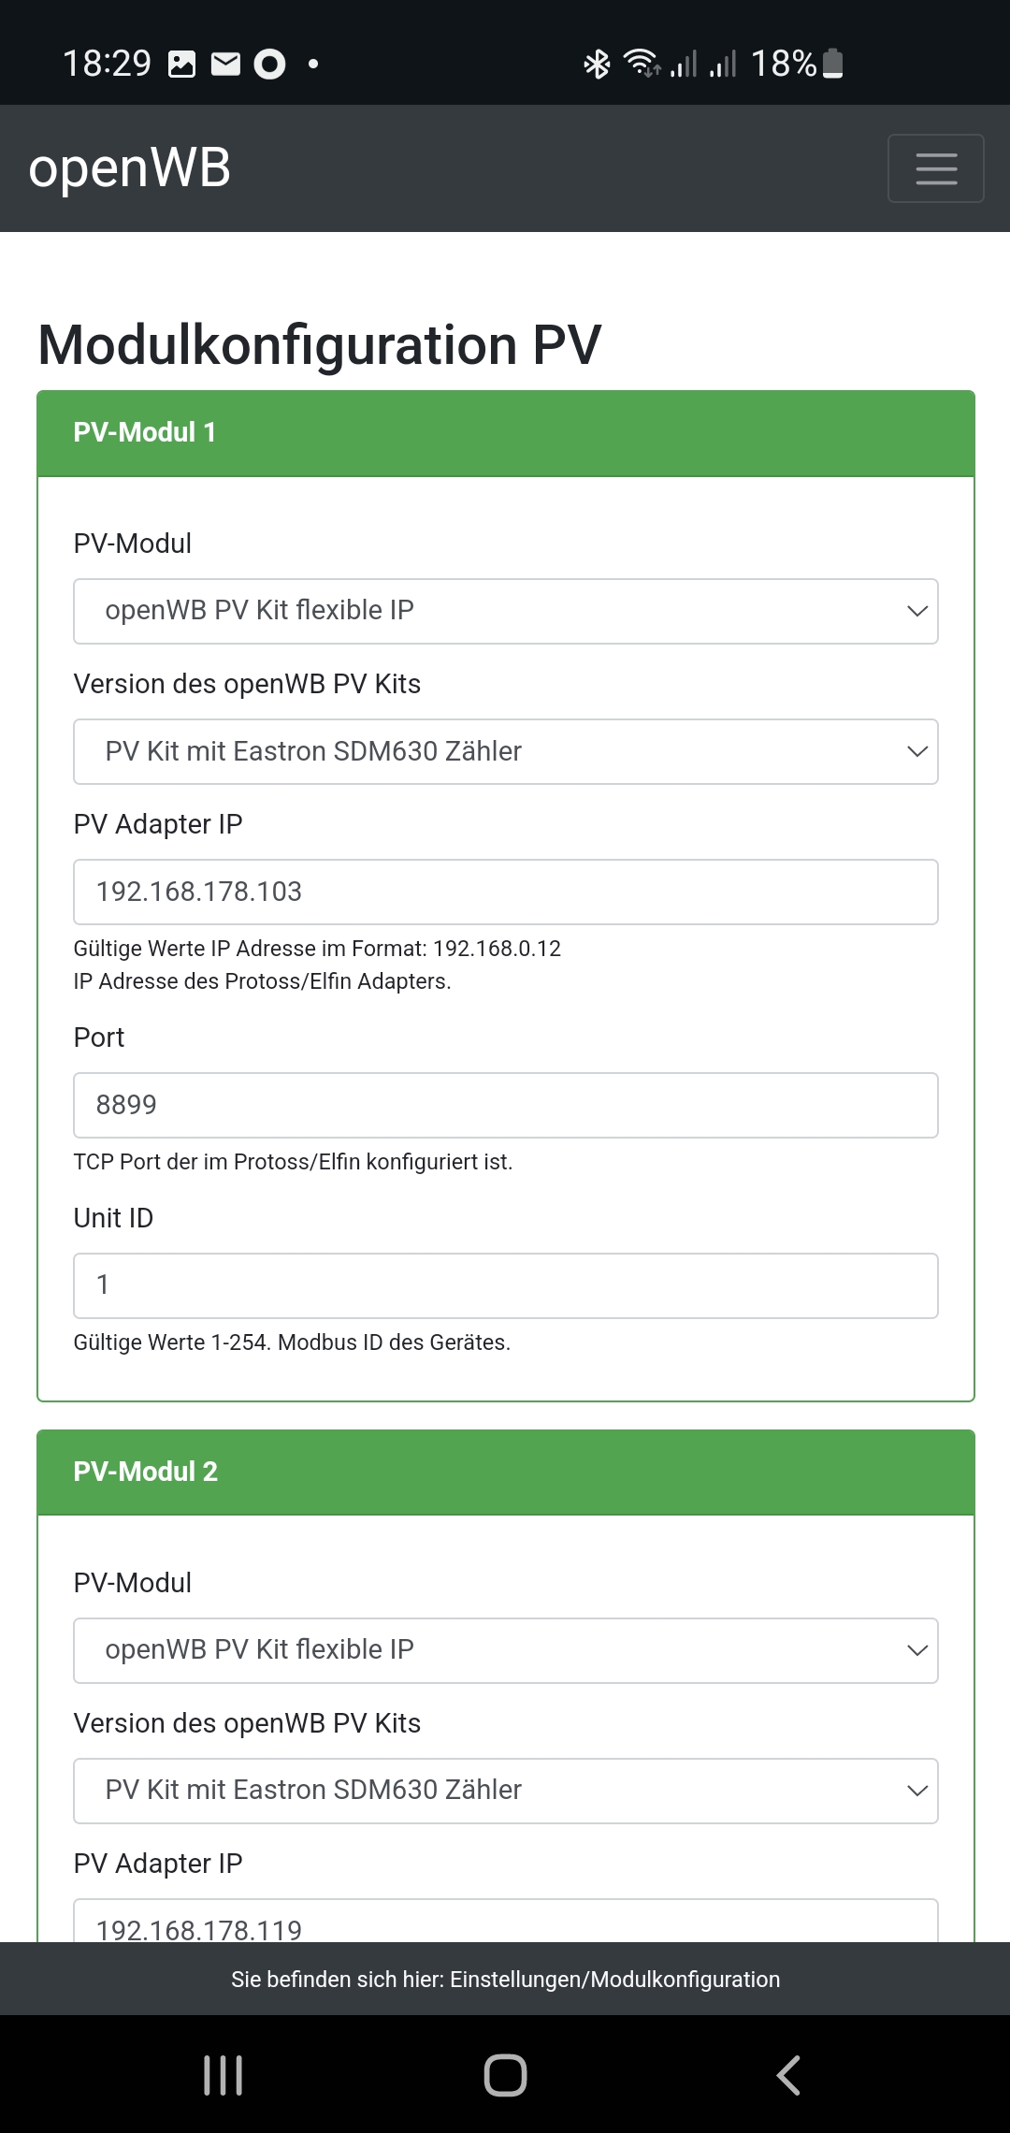Tap the Android back navigation icon
Image resolution: width=1010 pixels, height=2133 pixels.
coord(788,2075)
